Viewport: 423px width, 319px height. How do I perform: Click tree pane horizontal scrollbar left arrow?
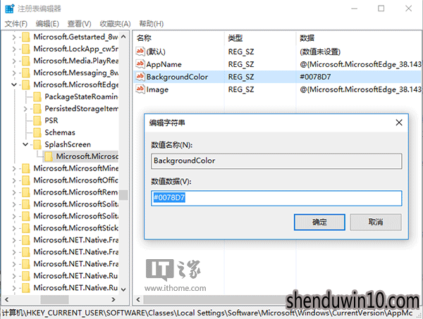pos(7,299)
